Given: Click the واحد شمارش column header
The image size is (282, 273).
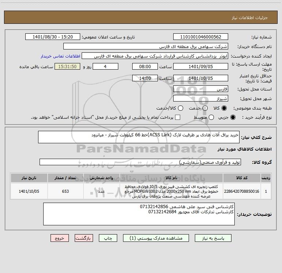Looking at the screenshot, I should click(x=101, y=178).
